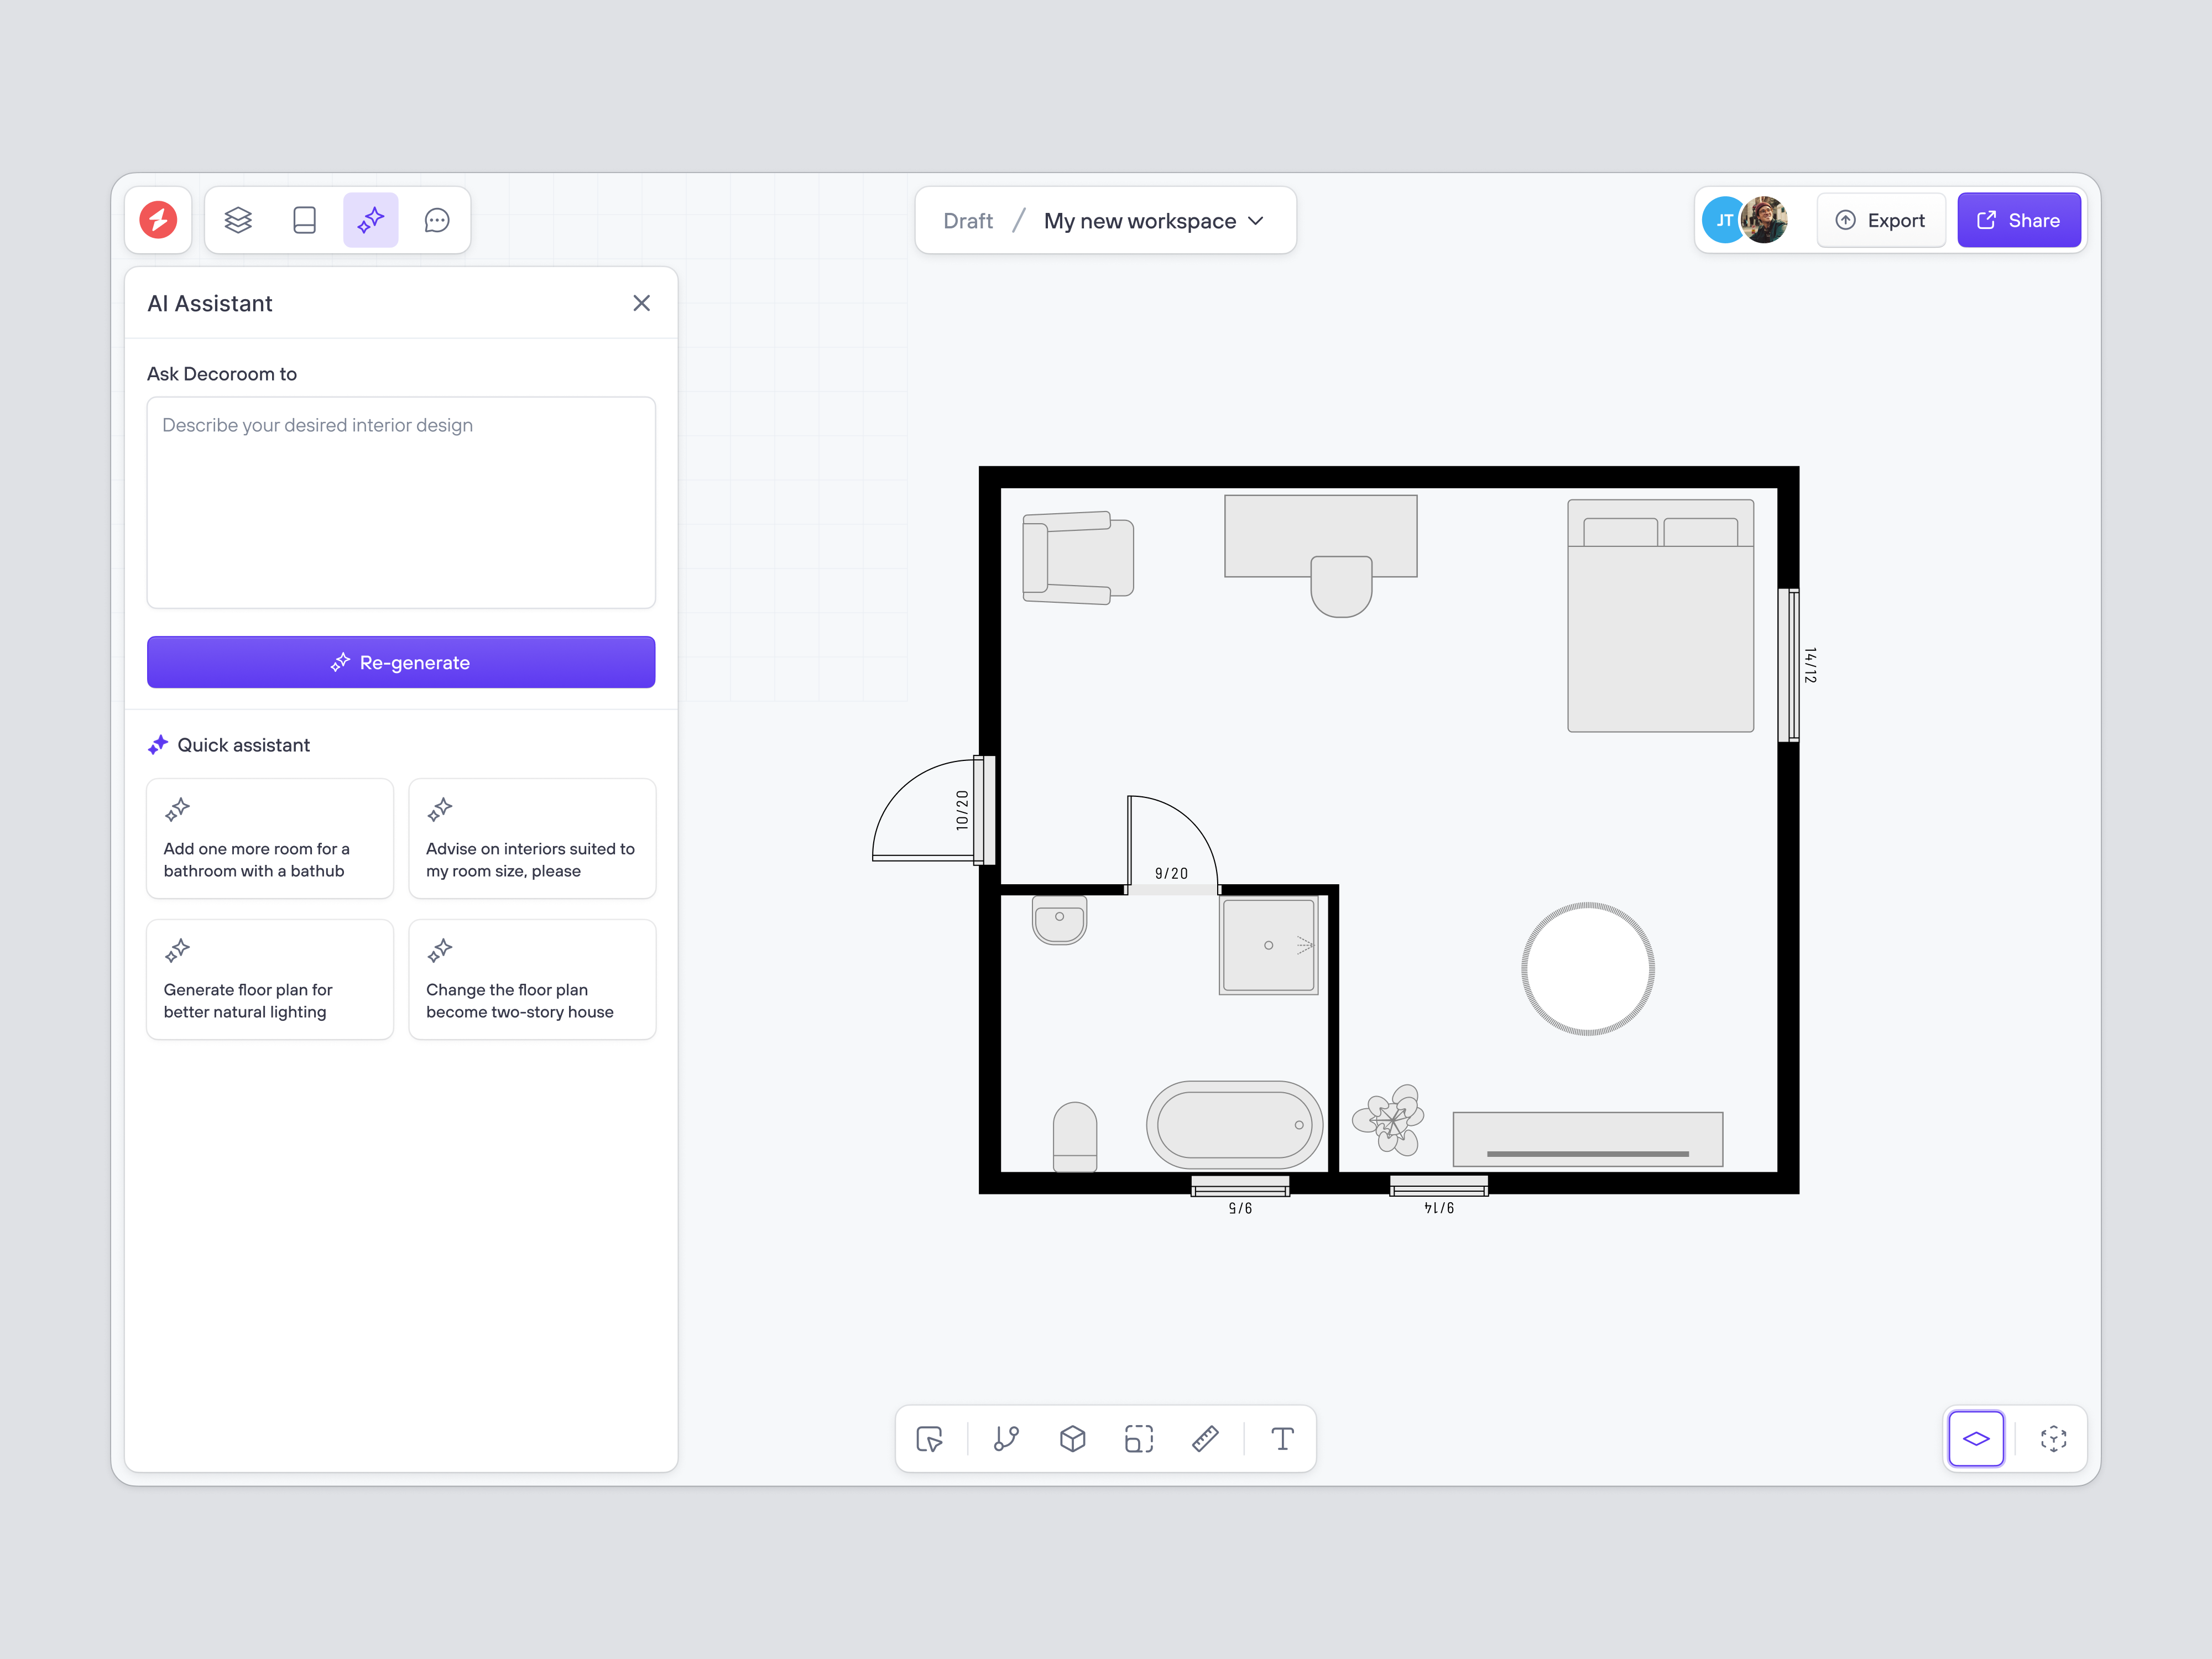The height and width of the screenshot is (1659, 2212).
Task: Click the Draft breadcrumb
Action: pos(968,221)
